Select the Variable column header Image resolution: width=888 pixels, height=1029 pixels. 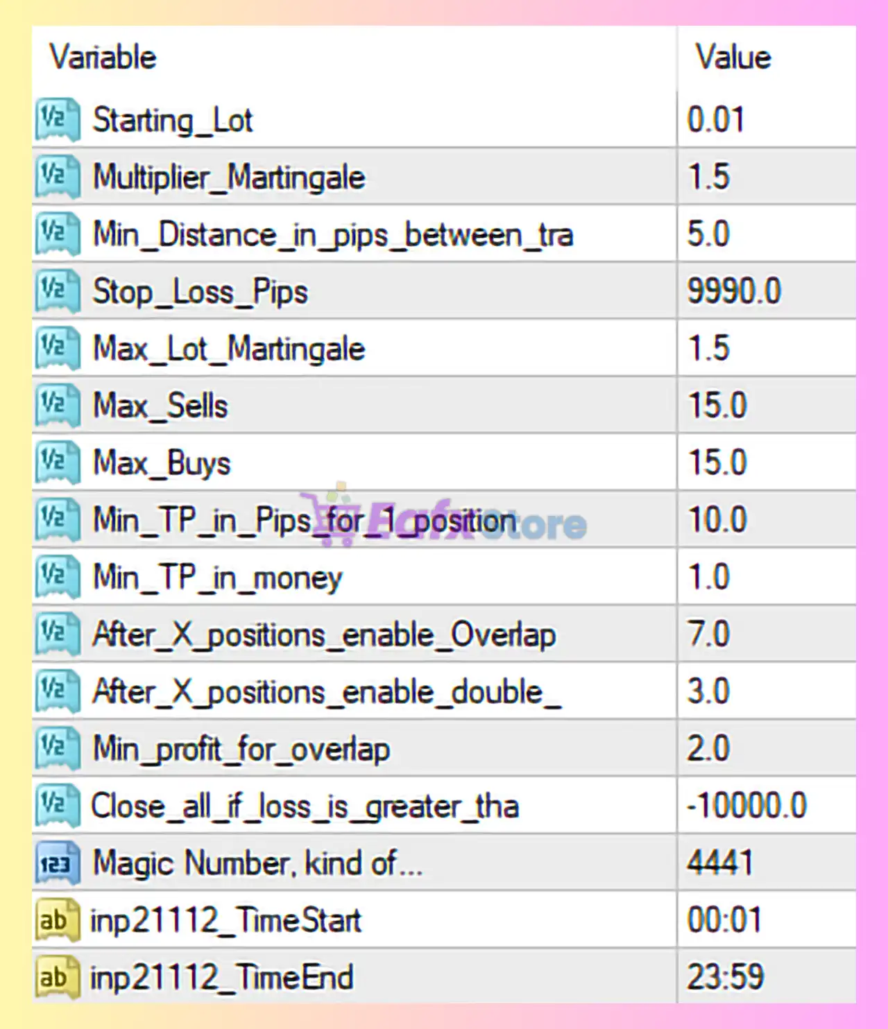[103, 58]
